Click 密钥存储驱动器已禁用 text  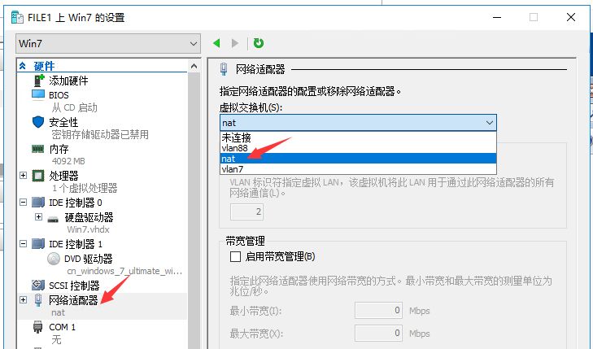click(100, 134)
